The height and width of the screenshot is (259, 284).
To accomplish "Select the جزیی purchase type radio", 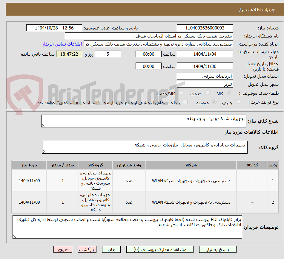I will pyautogui.click(x=238, y=102).
